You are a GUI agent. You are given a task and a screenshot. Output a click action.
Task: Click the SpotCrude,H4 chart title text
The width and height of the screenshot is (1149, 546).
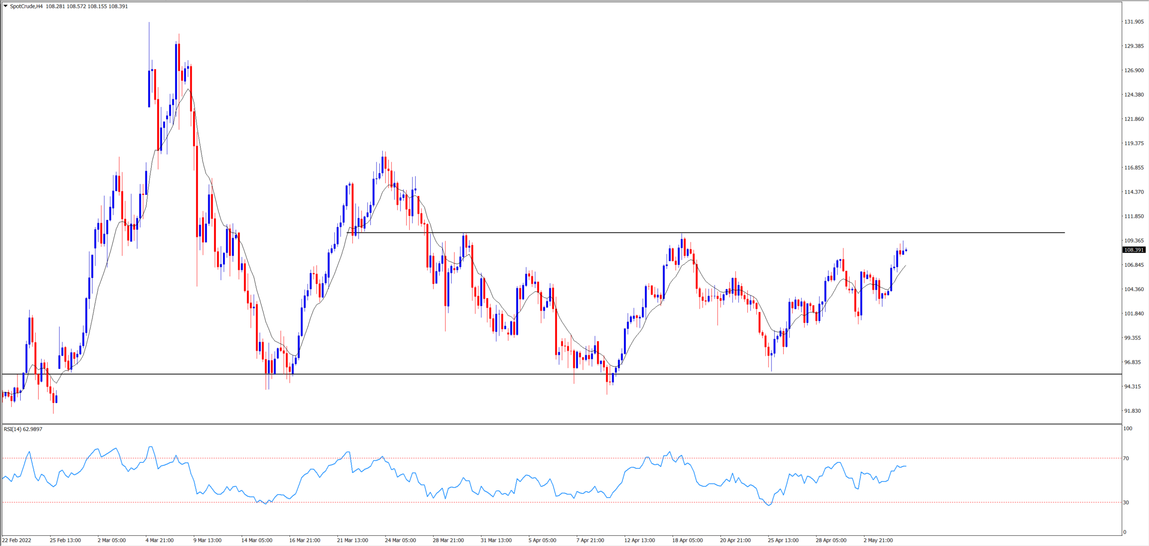(26, 6)
